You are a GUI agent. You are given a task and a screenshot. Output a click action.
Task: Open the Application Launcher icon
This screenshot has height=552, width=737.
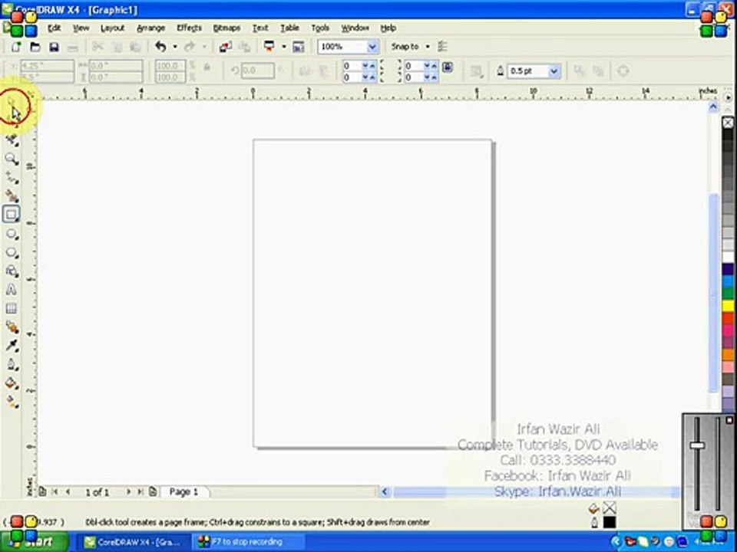tap(269, 47)
